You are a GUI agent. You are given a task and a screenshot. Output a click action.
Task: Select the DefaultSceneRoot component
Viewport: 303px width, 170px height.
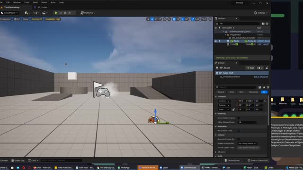[x=232, y=76]
